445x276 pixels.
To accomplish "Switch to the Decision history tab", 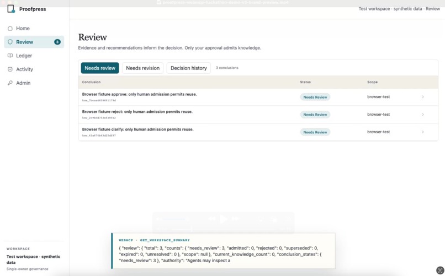I will point(189,68).
